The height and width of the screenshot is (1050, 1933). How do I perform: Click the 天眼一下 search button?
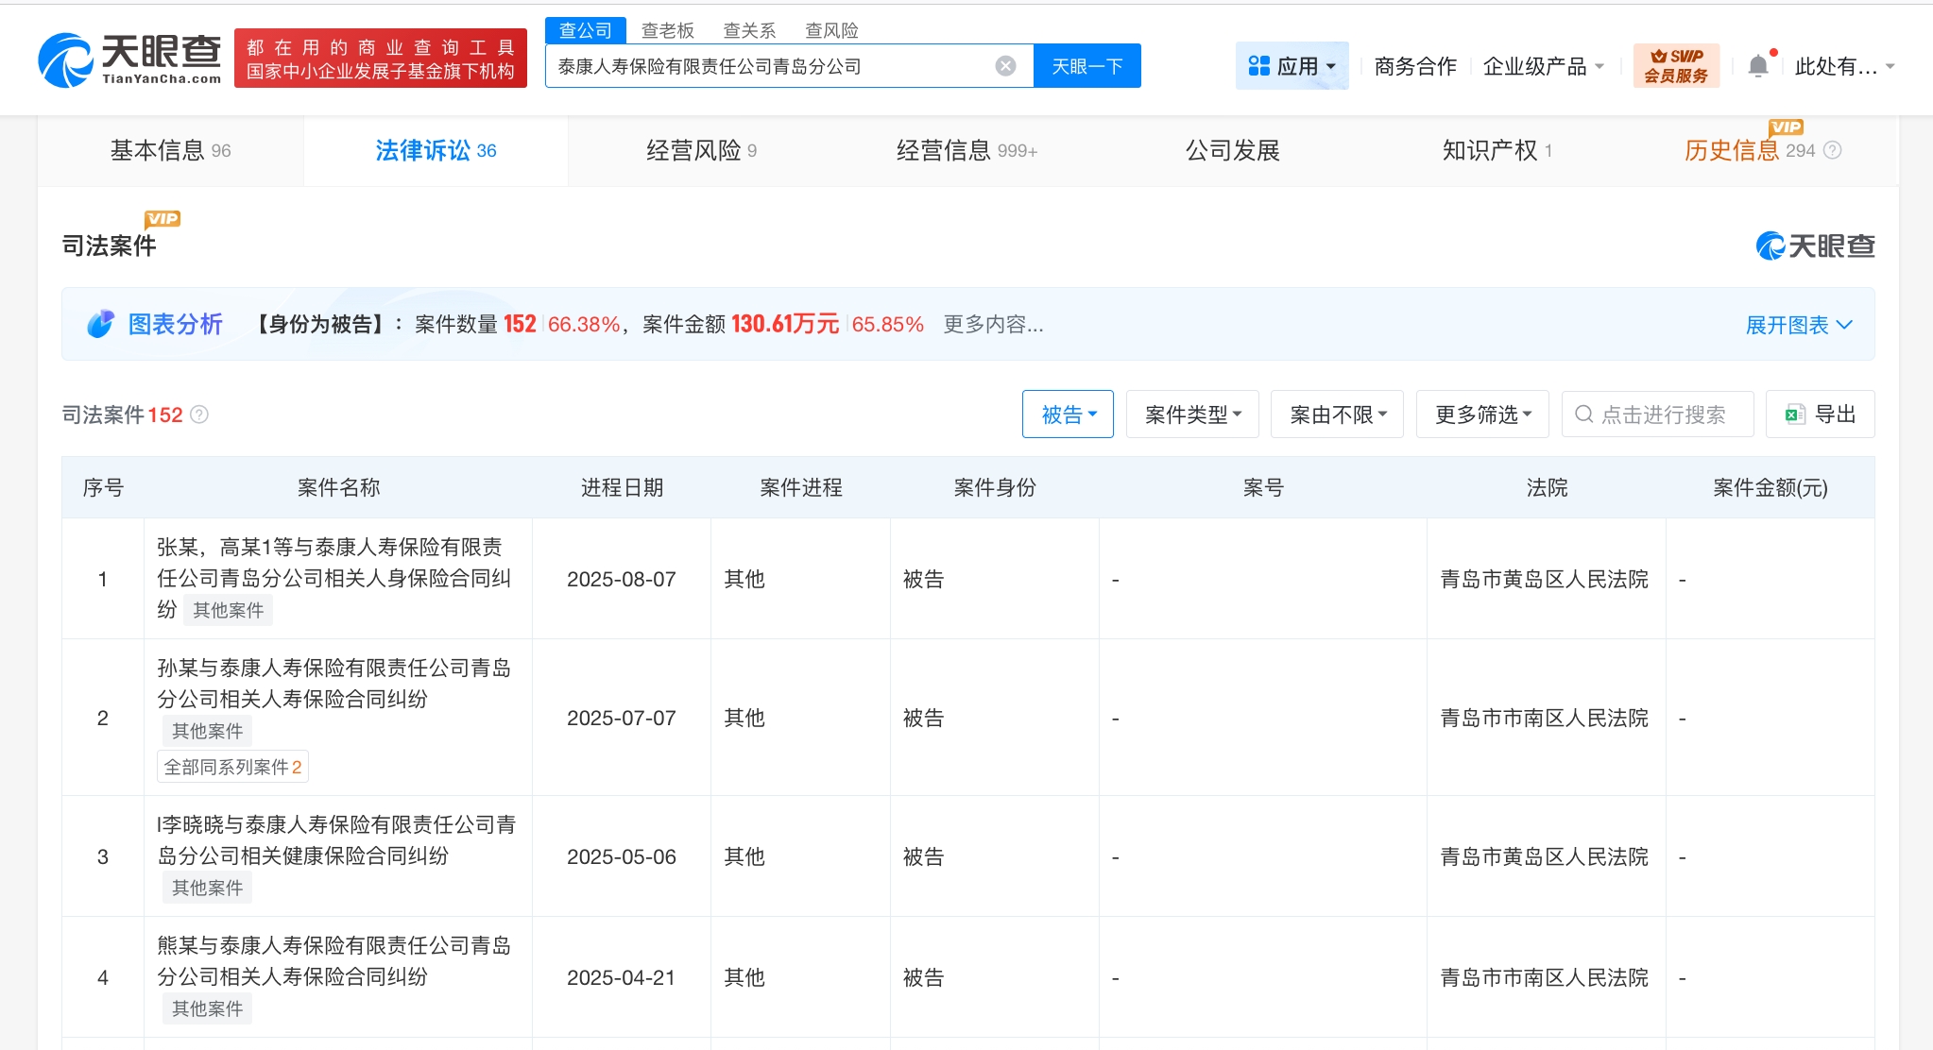tap(1087, 66)
